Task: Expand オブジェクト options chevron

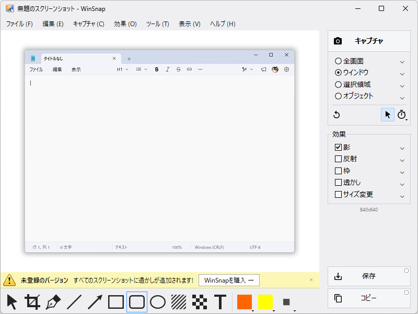Action: tap(402, 98)
